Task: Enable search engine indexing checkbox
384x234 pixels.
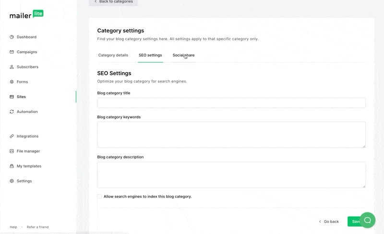Action: (x=99, y=197)
